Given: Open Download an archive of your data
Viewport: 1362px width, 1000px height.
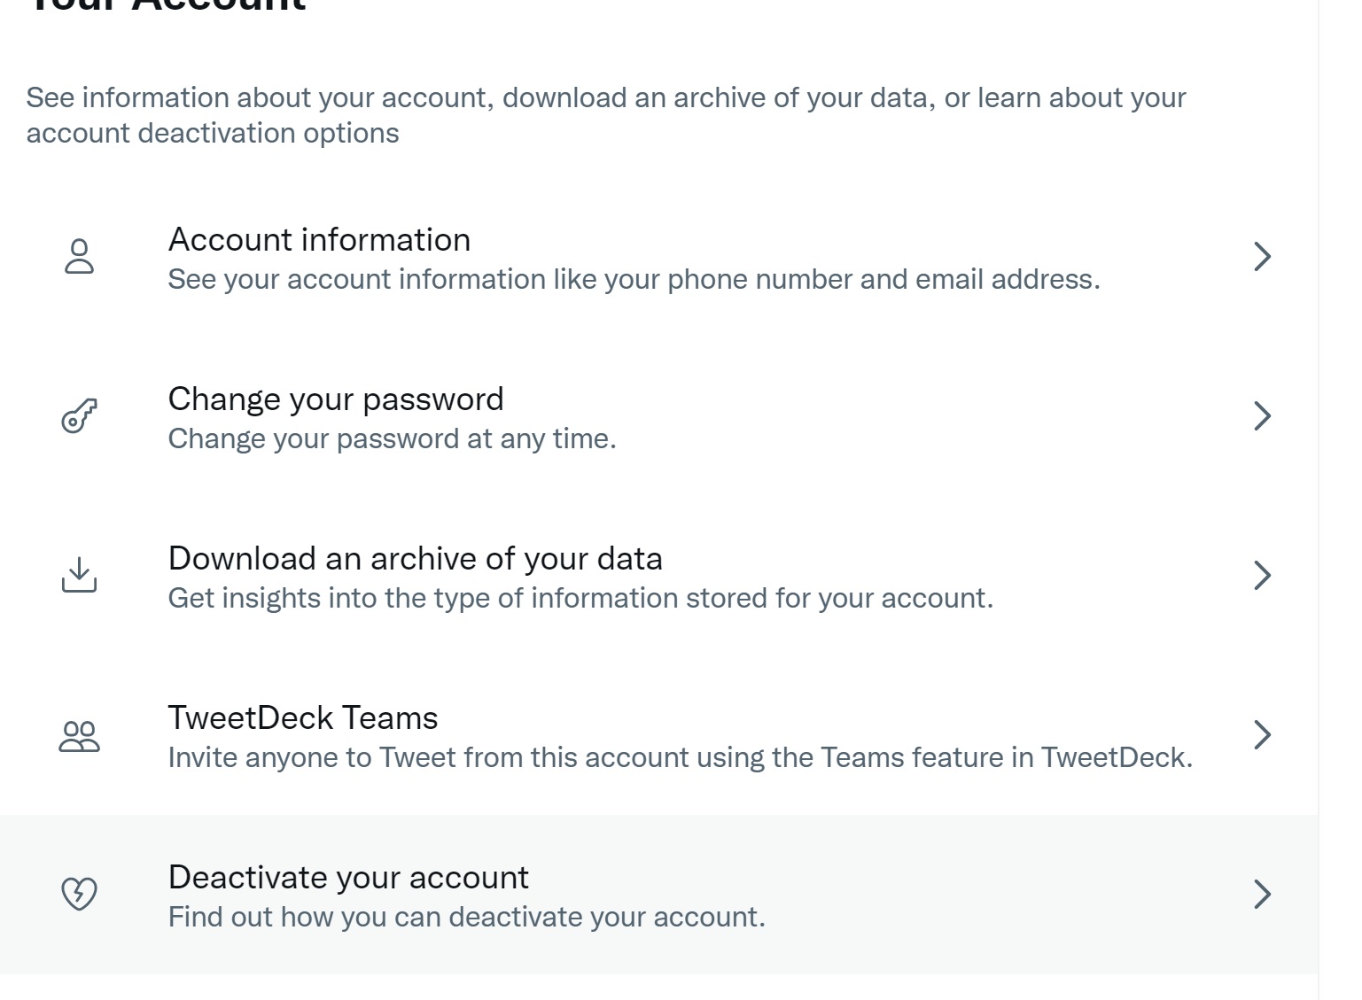Looking at the screenshot, I should click(415, 559).
